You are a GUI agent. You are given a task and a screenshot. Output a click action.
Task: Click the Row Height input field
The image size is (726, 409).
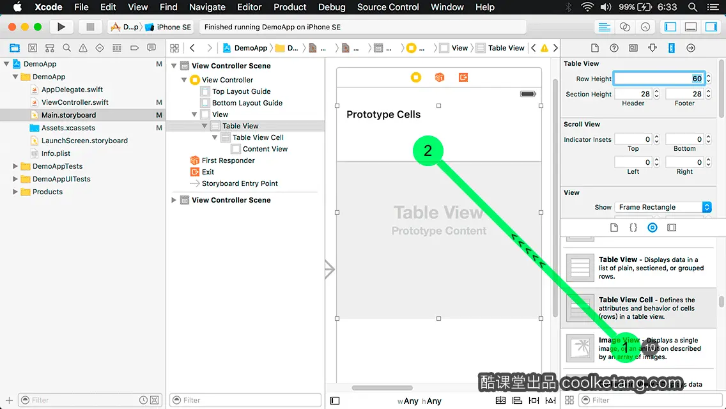click(659, 79)
